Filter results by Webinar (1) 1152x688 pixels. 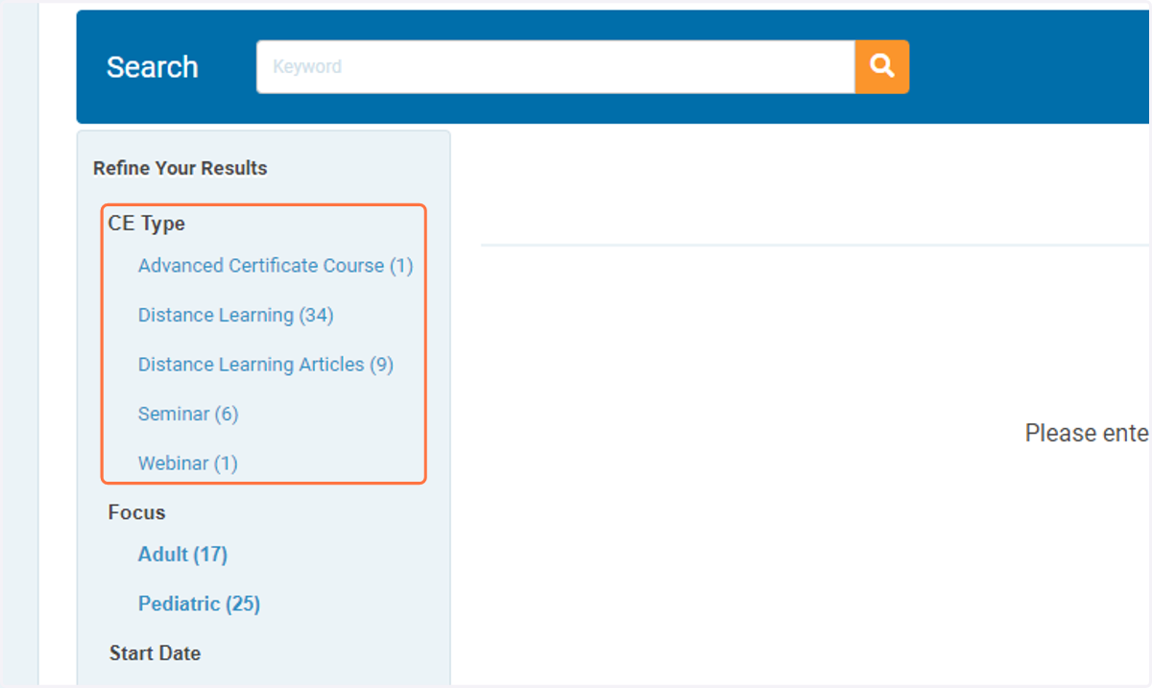tap(188, 463)
